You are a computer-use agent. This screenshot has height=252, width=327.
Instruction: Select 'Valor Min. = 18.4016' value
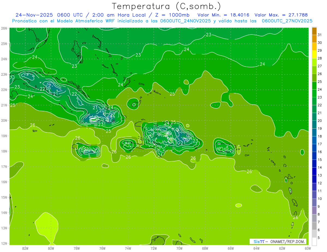coord(223,15)
